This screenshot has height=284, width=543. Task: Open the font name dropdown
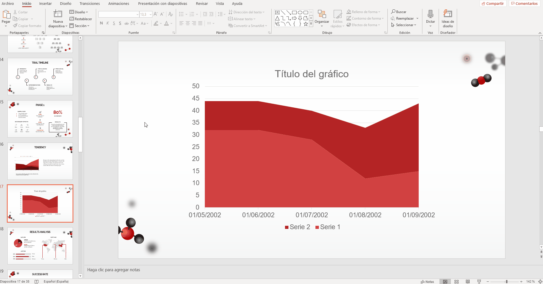pos(137,14)
